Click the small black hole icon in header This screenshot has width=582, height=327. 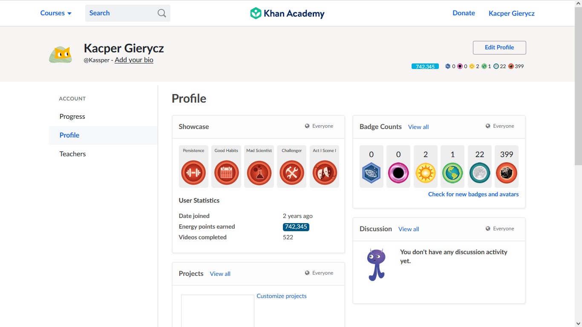[x=460, y=66]
